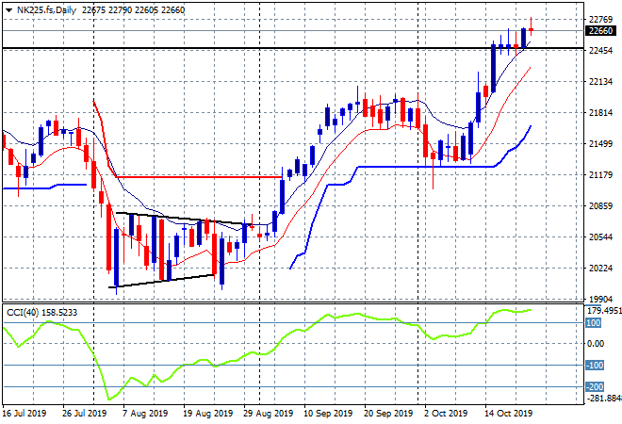Click the current price label 22660

(600, 30)
